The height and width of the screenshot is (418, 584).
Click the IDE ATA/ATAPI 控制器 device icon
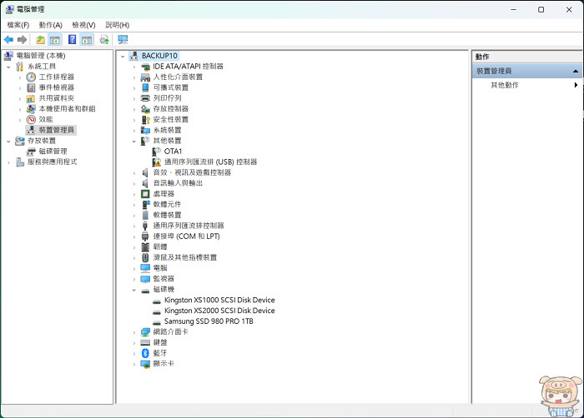tap(145, 67)
